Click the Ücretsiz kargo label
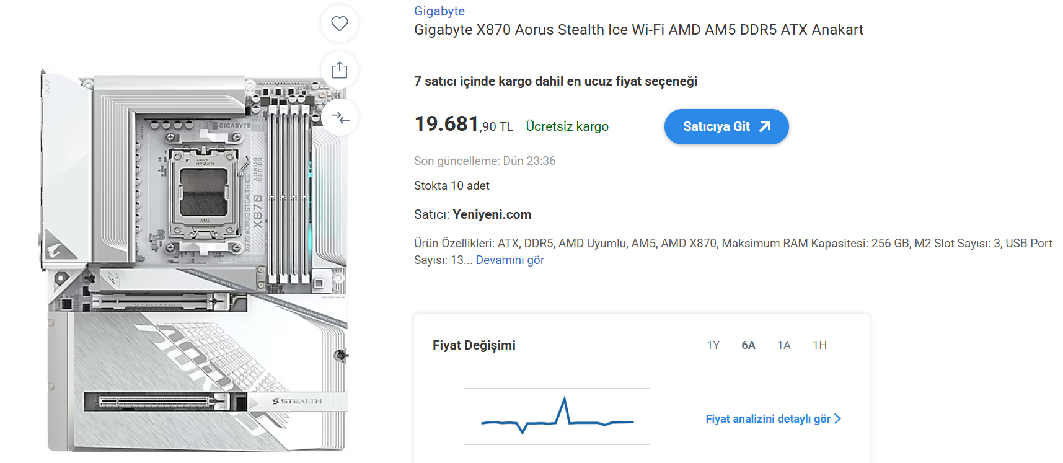 coord(567,126)
